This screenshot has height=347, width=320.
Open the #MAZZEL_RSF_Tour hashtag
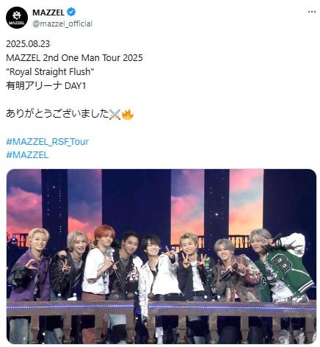[x=47, y=142]
